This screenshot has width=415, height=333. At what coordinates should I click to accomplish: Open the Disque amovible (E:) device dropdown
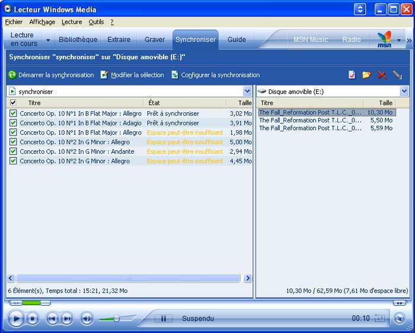tap(404, 92)
